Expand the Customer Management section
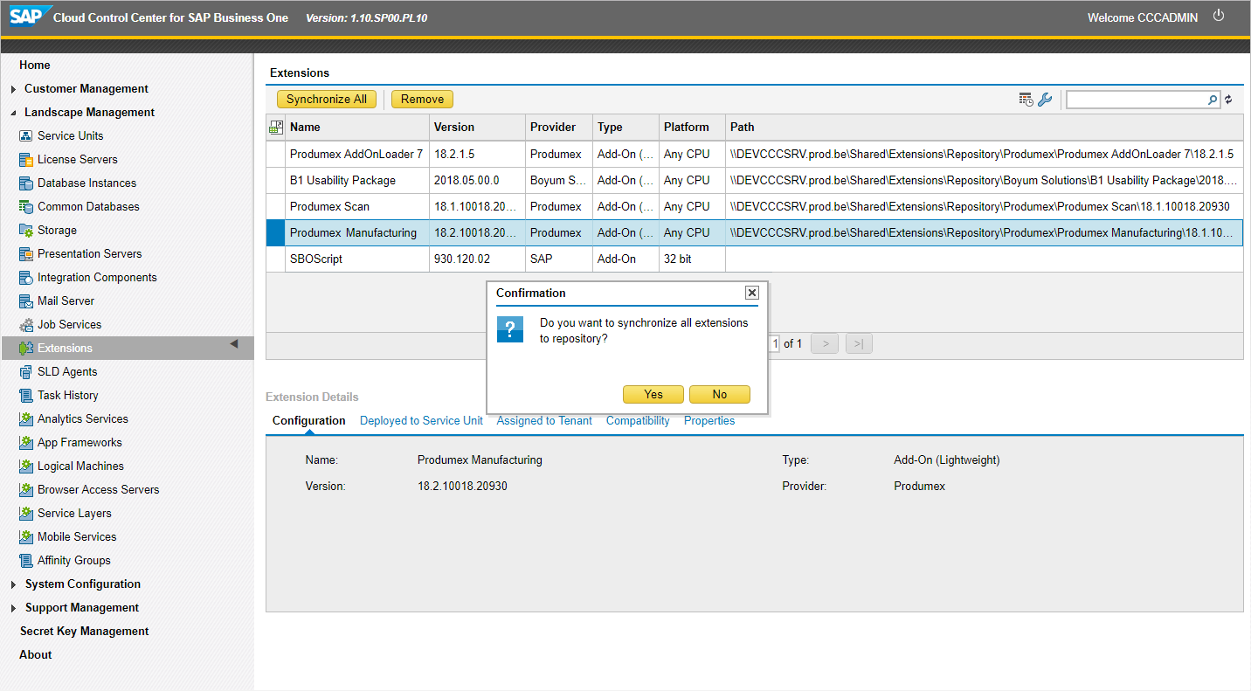This screenshot has height=691, width=1251. click(13, 89)
